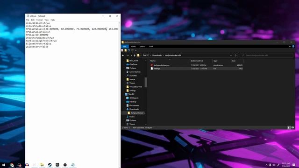Refresh the Explorer folder view
The width and height of the screenshot is (299, 168).
(x=235, y=56)
